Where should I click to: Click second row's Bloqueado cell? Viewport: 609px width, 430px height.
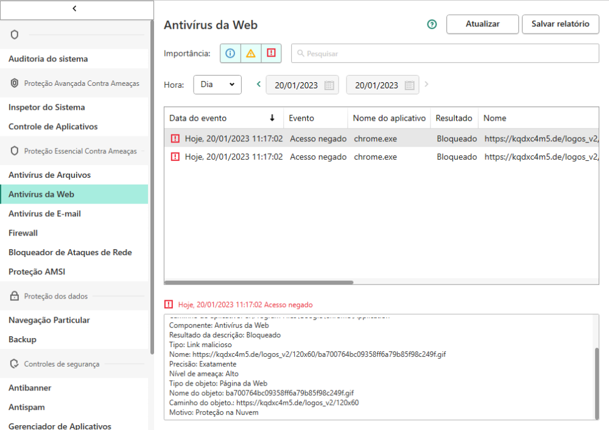point(457,157)
